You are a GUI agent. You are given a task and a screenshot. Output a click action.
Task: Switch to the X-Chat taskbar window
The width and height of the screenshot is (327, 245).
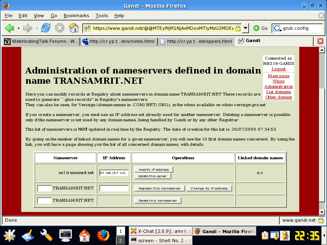161,231
